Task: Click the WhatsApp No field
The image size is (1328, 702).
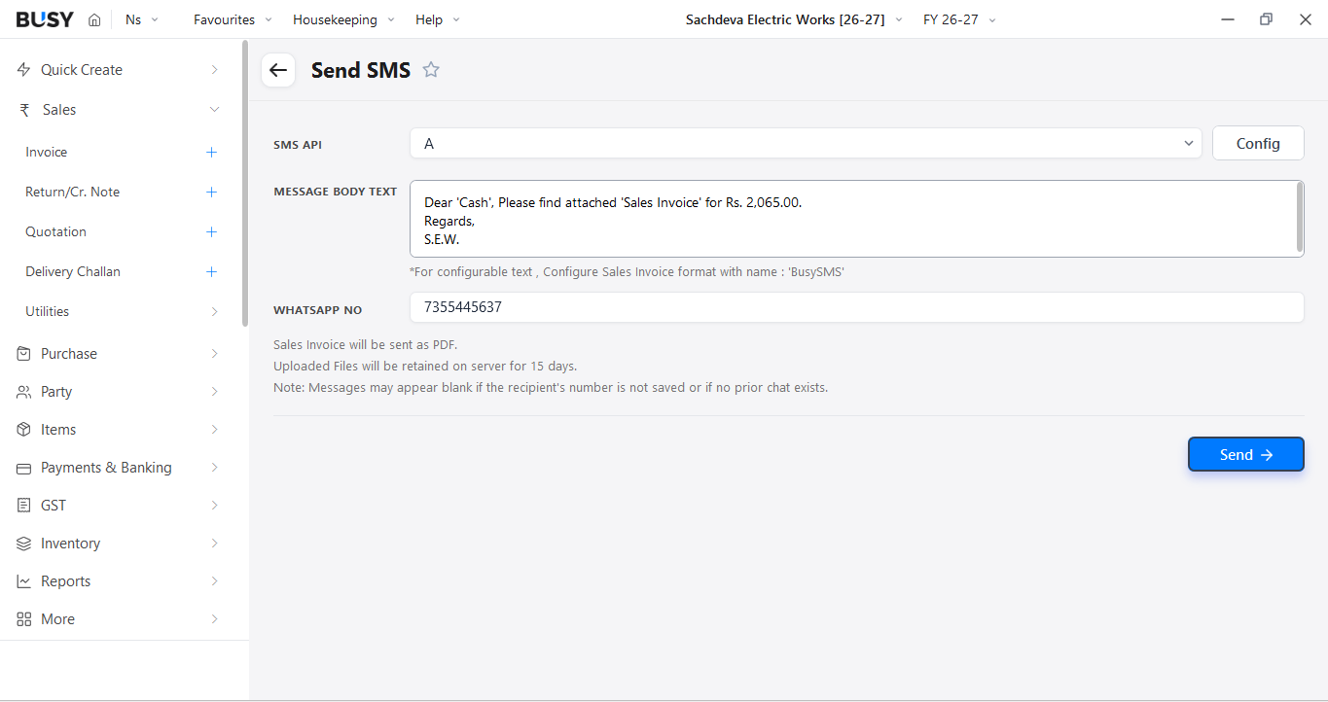Action: [x=856, y=307]
